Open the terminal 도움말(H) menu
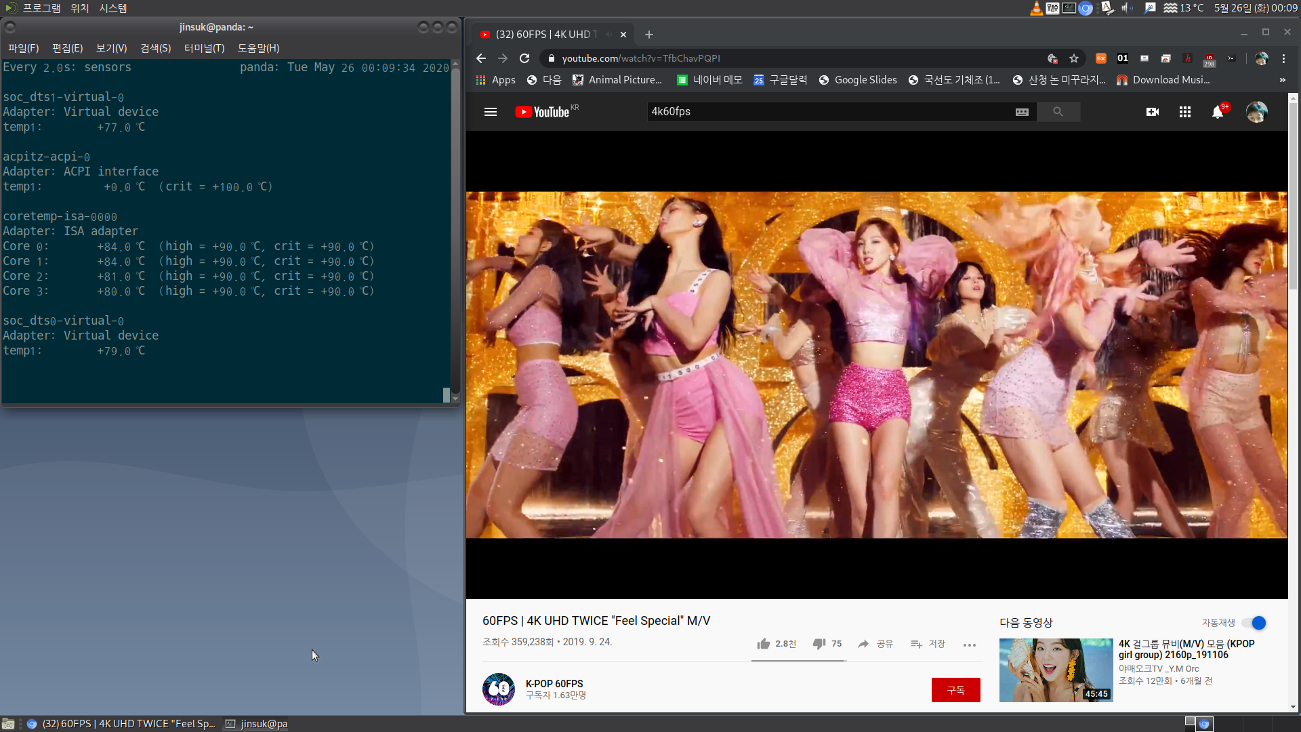 (259, 48)
